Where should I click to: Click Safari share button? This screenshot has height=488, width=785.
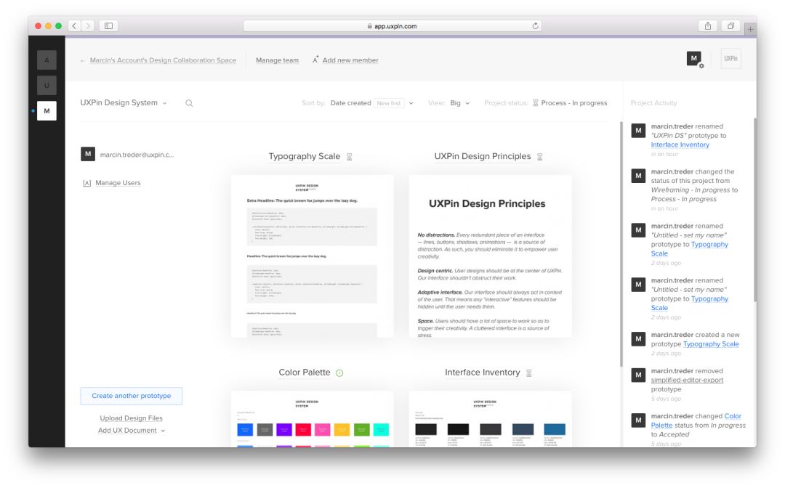[708, 26]
